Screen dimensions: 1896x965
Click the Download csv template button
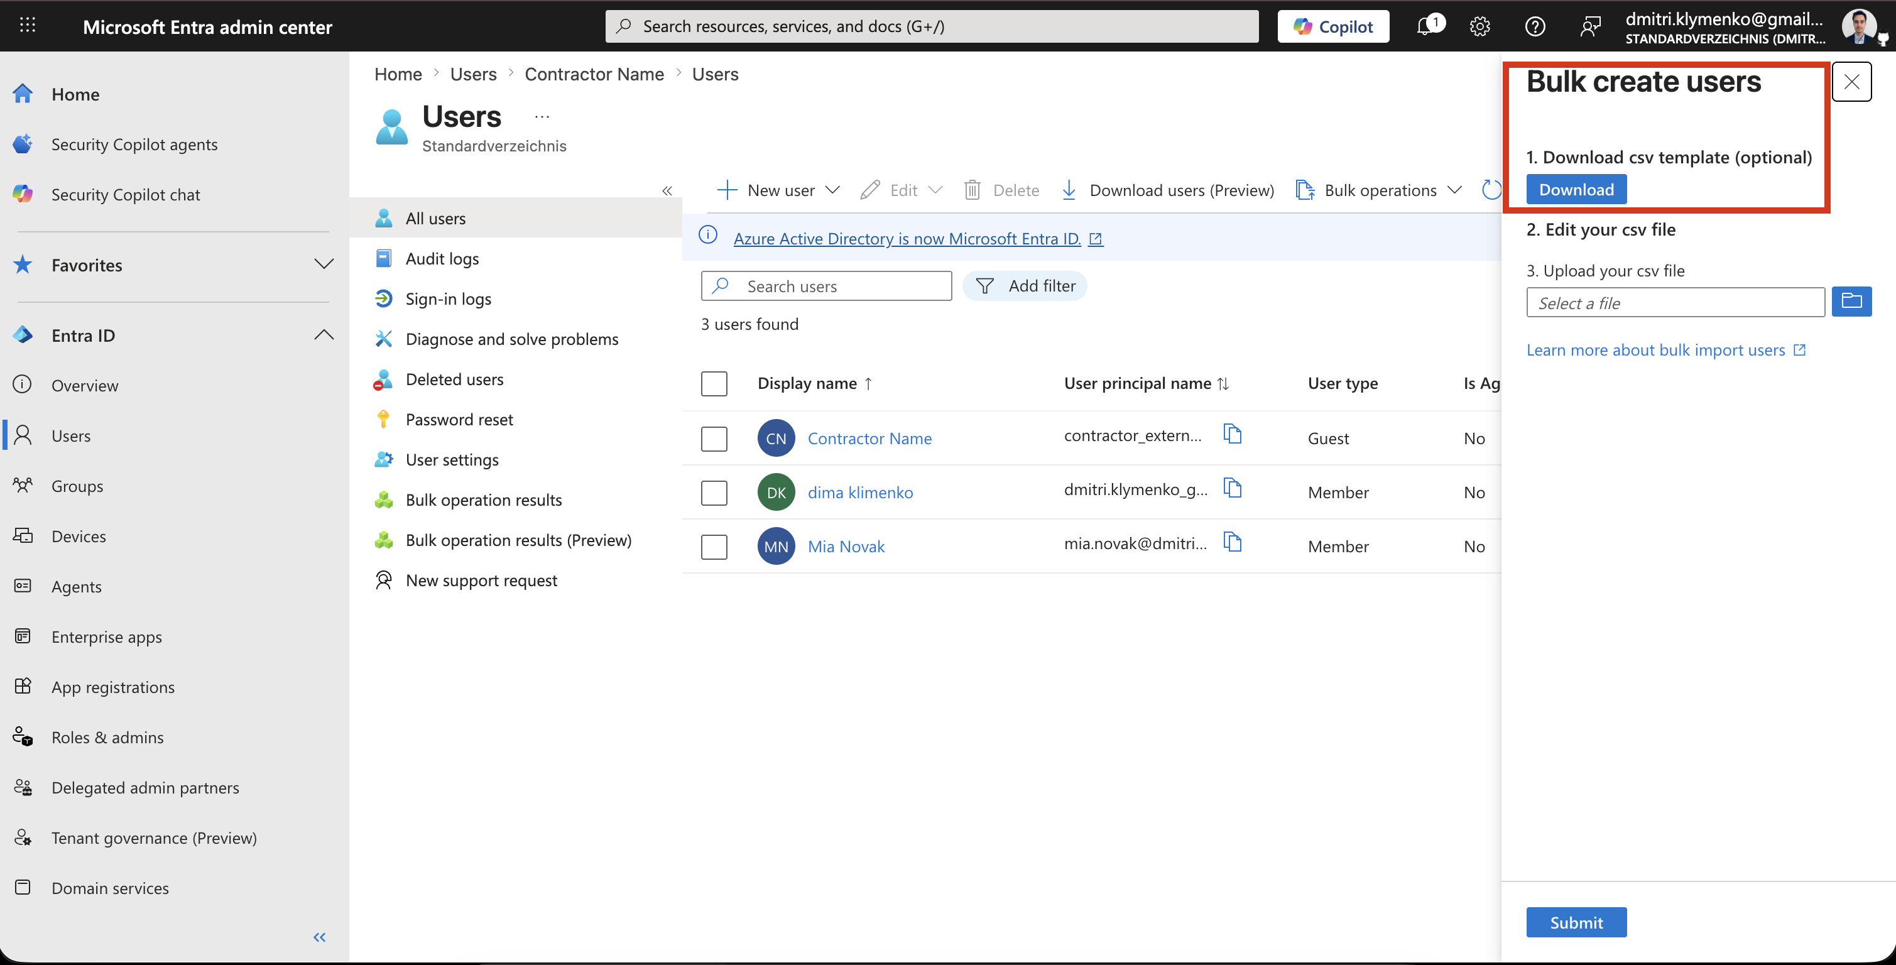click(1576, 189)
